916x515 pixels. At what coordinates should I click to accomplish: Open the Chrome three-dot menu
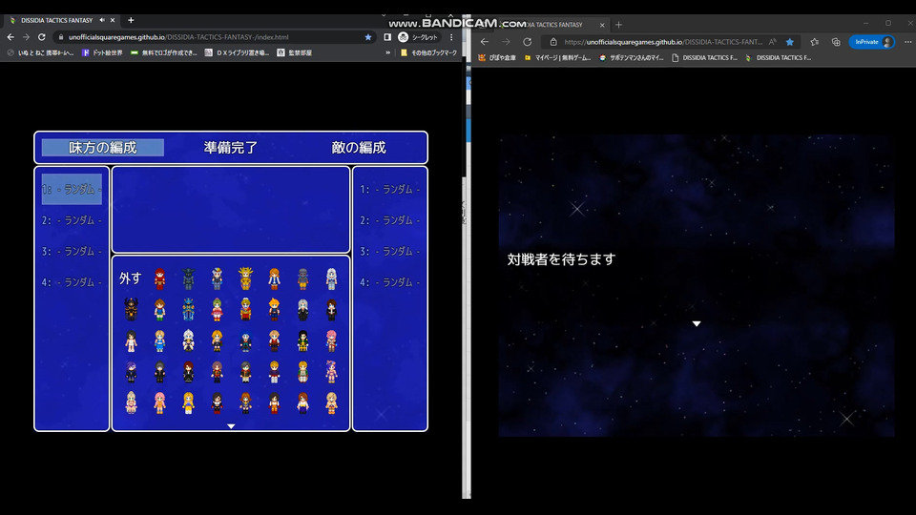tap(451, 37)
